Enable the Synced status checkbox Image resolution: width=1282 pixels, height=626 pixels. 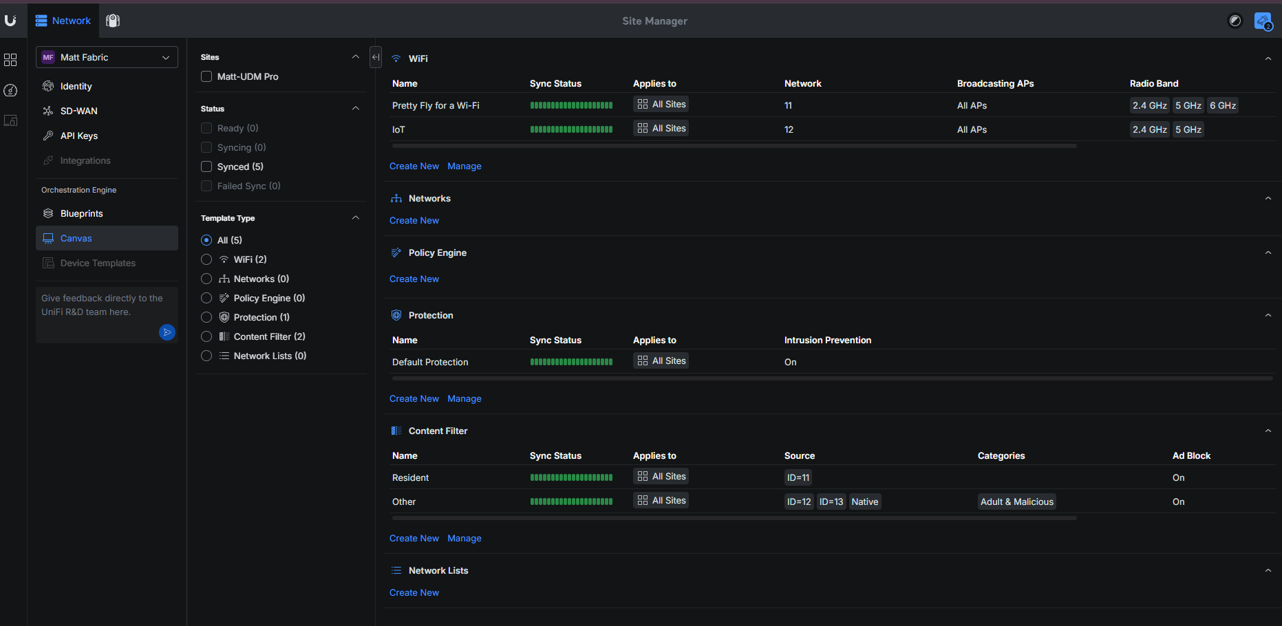pyautogui.click(x=206, y=166)
